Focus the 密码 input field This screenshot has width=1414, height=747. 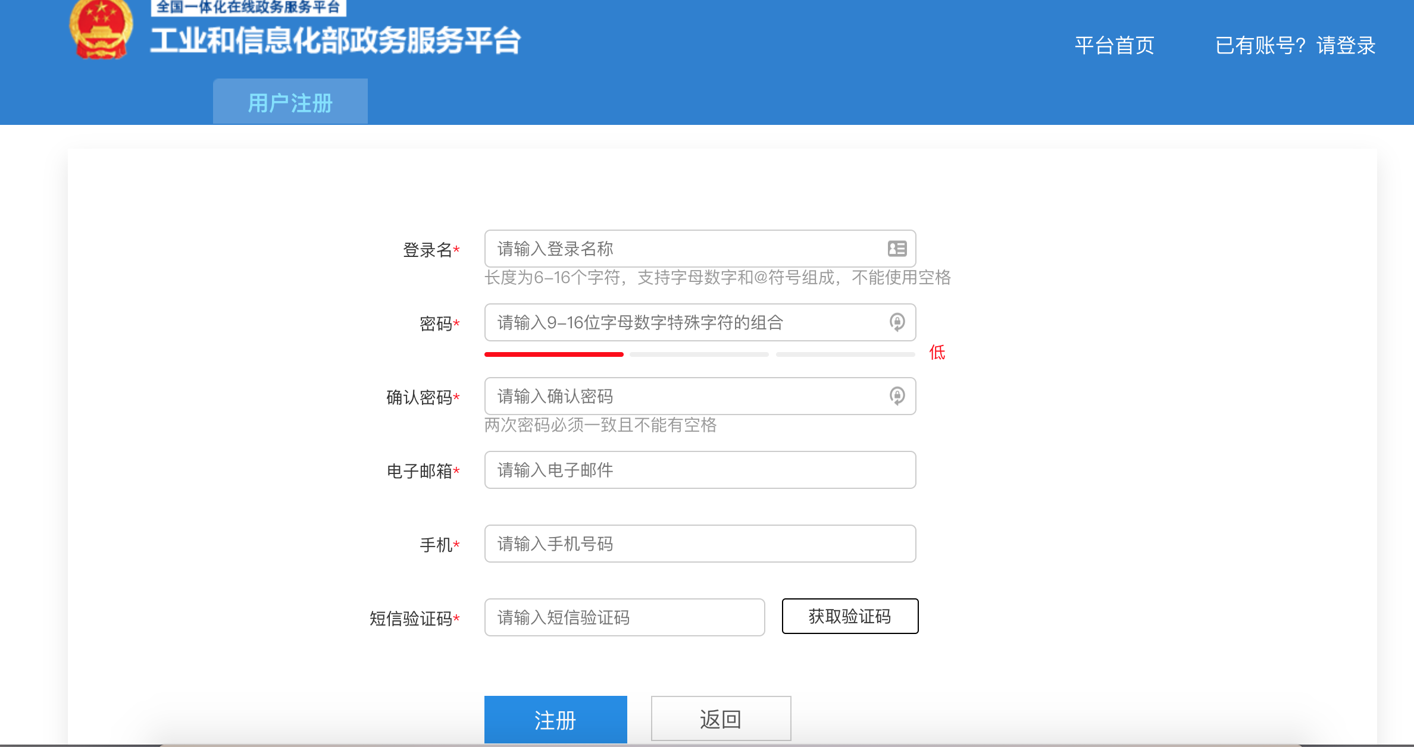click(x=700, y=322)
